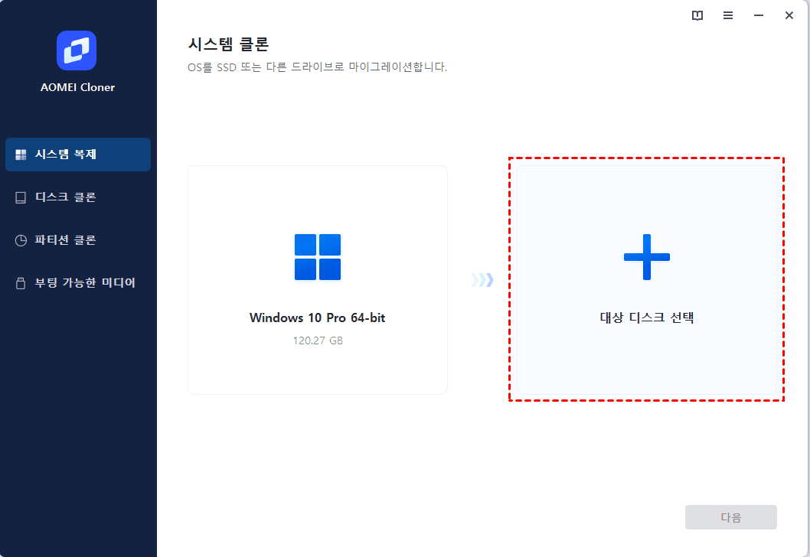The height and width of the screenshot is (557, 810).
Task: Click the 120.27 GB size label
Action: (x=318, y=340)
